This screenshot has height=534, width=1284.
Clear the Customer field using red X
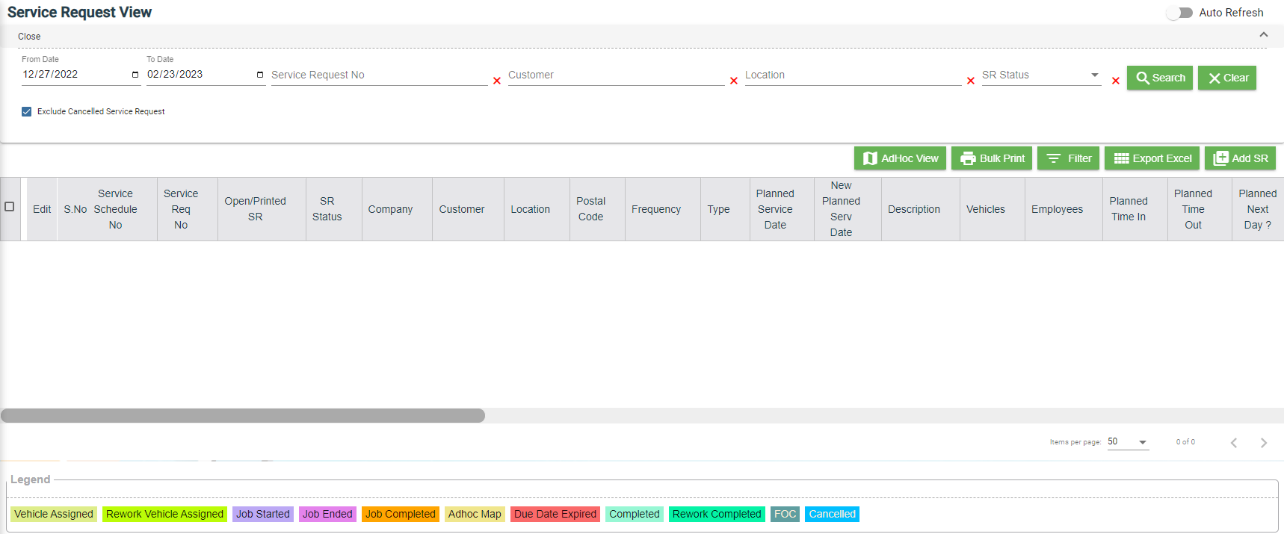[x=734, y=81]
